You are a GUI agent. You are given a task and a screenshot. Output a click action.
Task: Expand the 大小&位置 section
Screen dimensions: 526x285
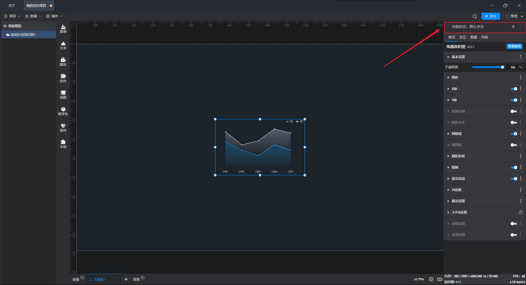pos(448,212)
